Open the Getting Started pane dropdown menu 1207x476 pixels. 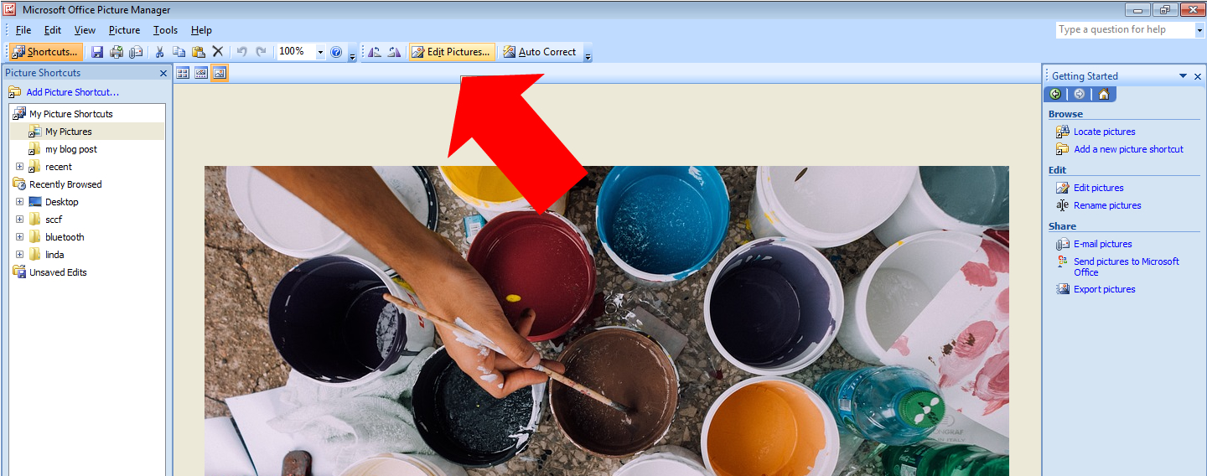pos(1183,76)
